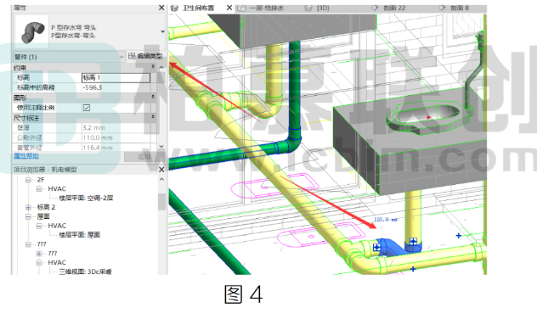This screenshot has height=319, width=537.
Task: Open 三维视图: 3Dc采暖 view
Action: point(85,271)
